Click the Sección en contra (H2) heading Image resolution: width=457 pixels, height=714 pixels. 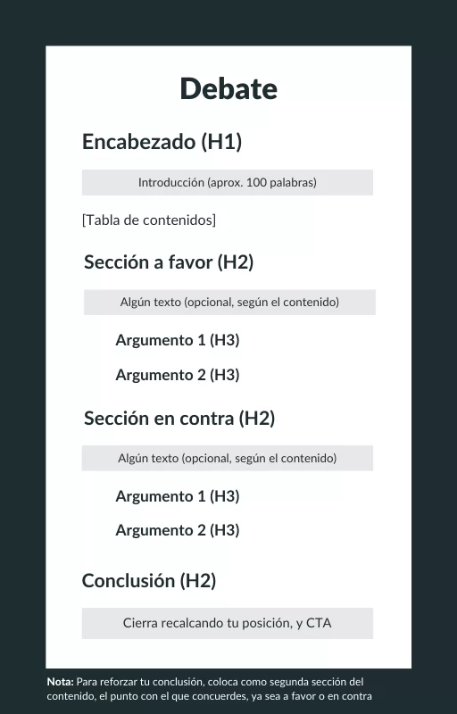[x=179, y=419]
